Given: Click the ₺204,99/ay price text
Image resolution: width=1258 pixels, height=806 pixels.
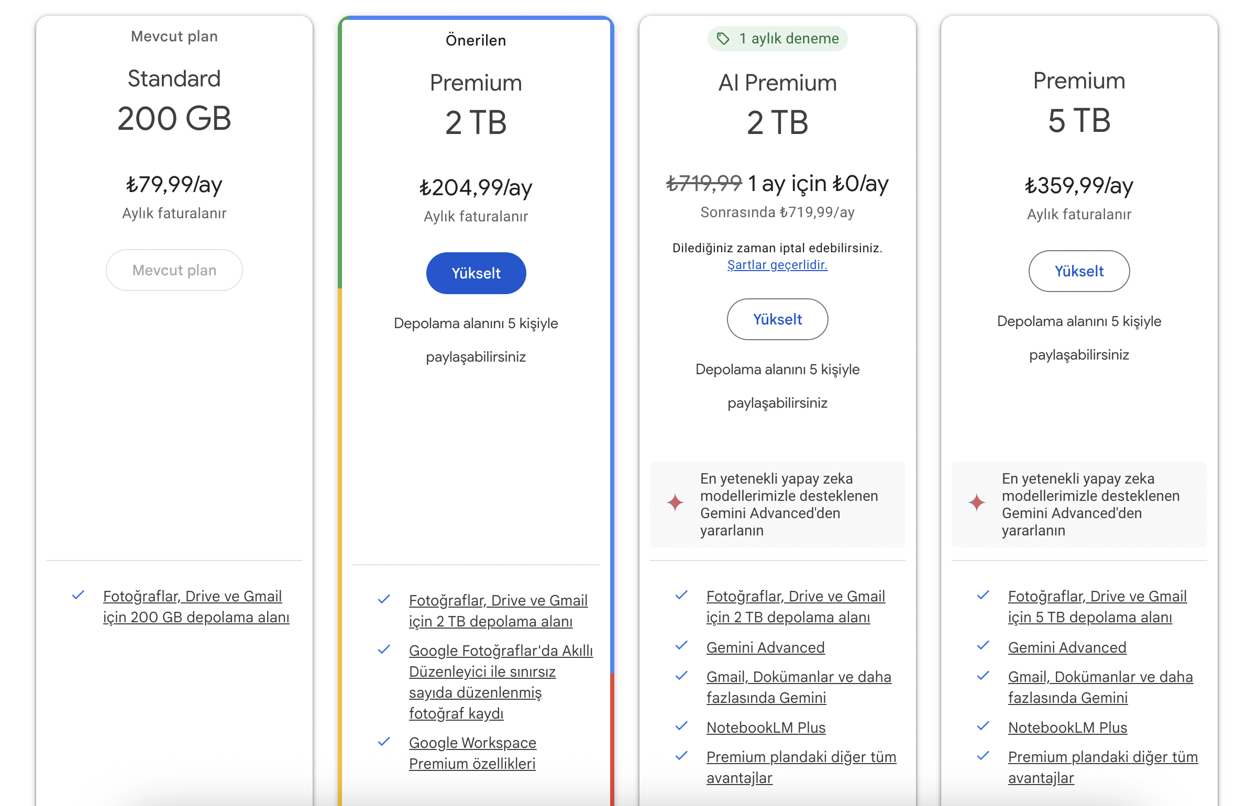Looking at the screenshot, I should 476,187.
